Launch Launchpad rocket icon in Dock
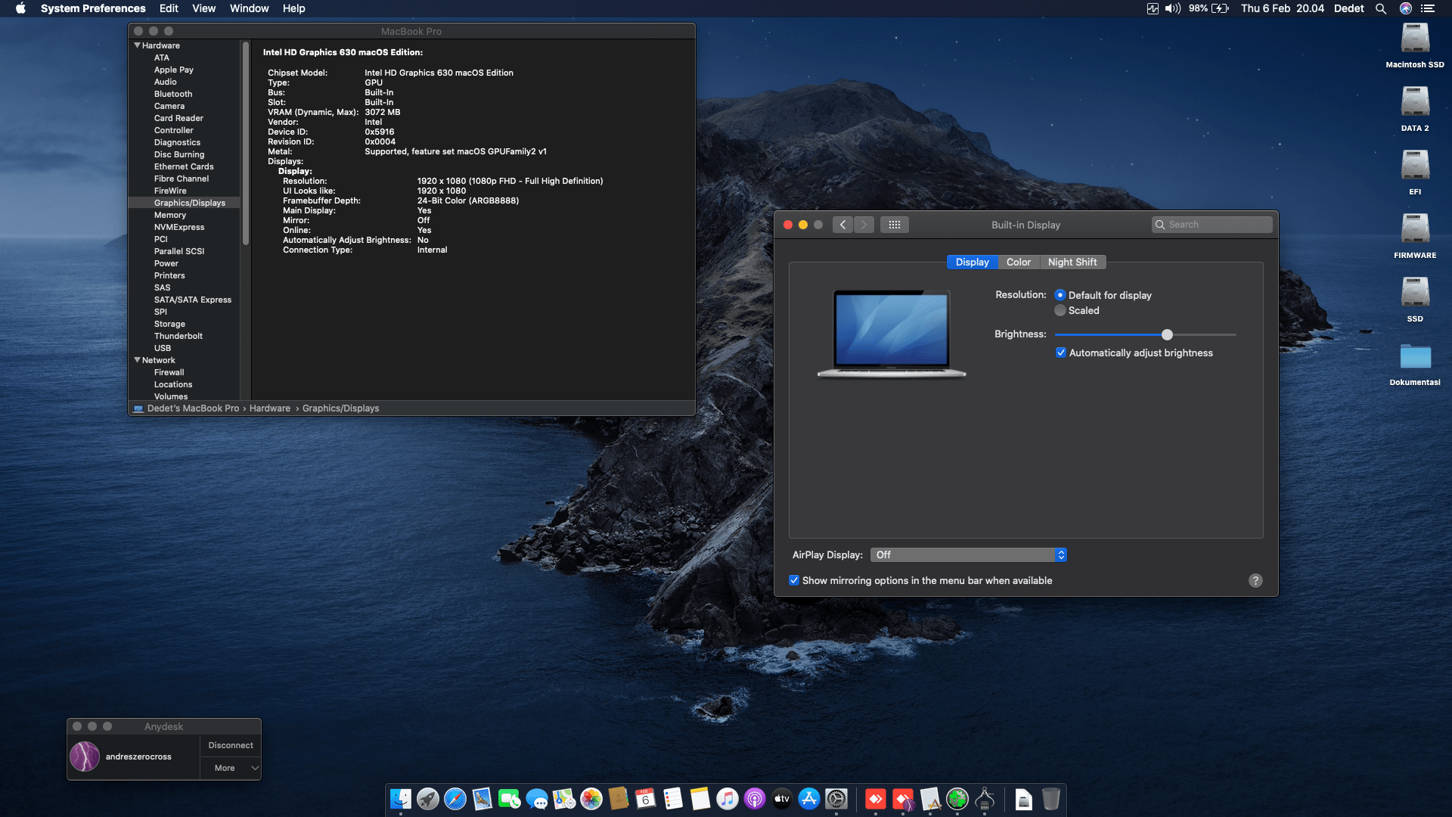This screenshot has width=1452, height=817. [428, 799]
